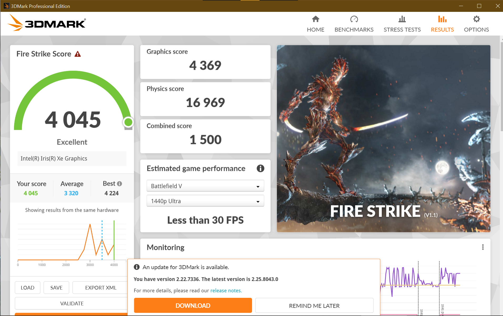
Task: Click the VALIDATE button
Action: (x=71, y=303)
